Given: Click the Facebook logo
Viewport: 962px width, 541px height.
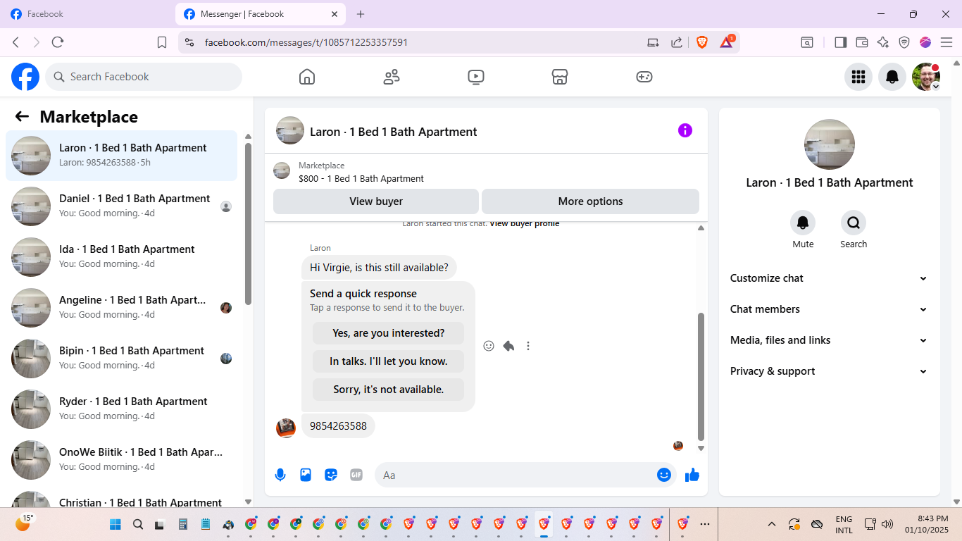Looking at the screenshot, I should (25, 77).
